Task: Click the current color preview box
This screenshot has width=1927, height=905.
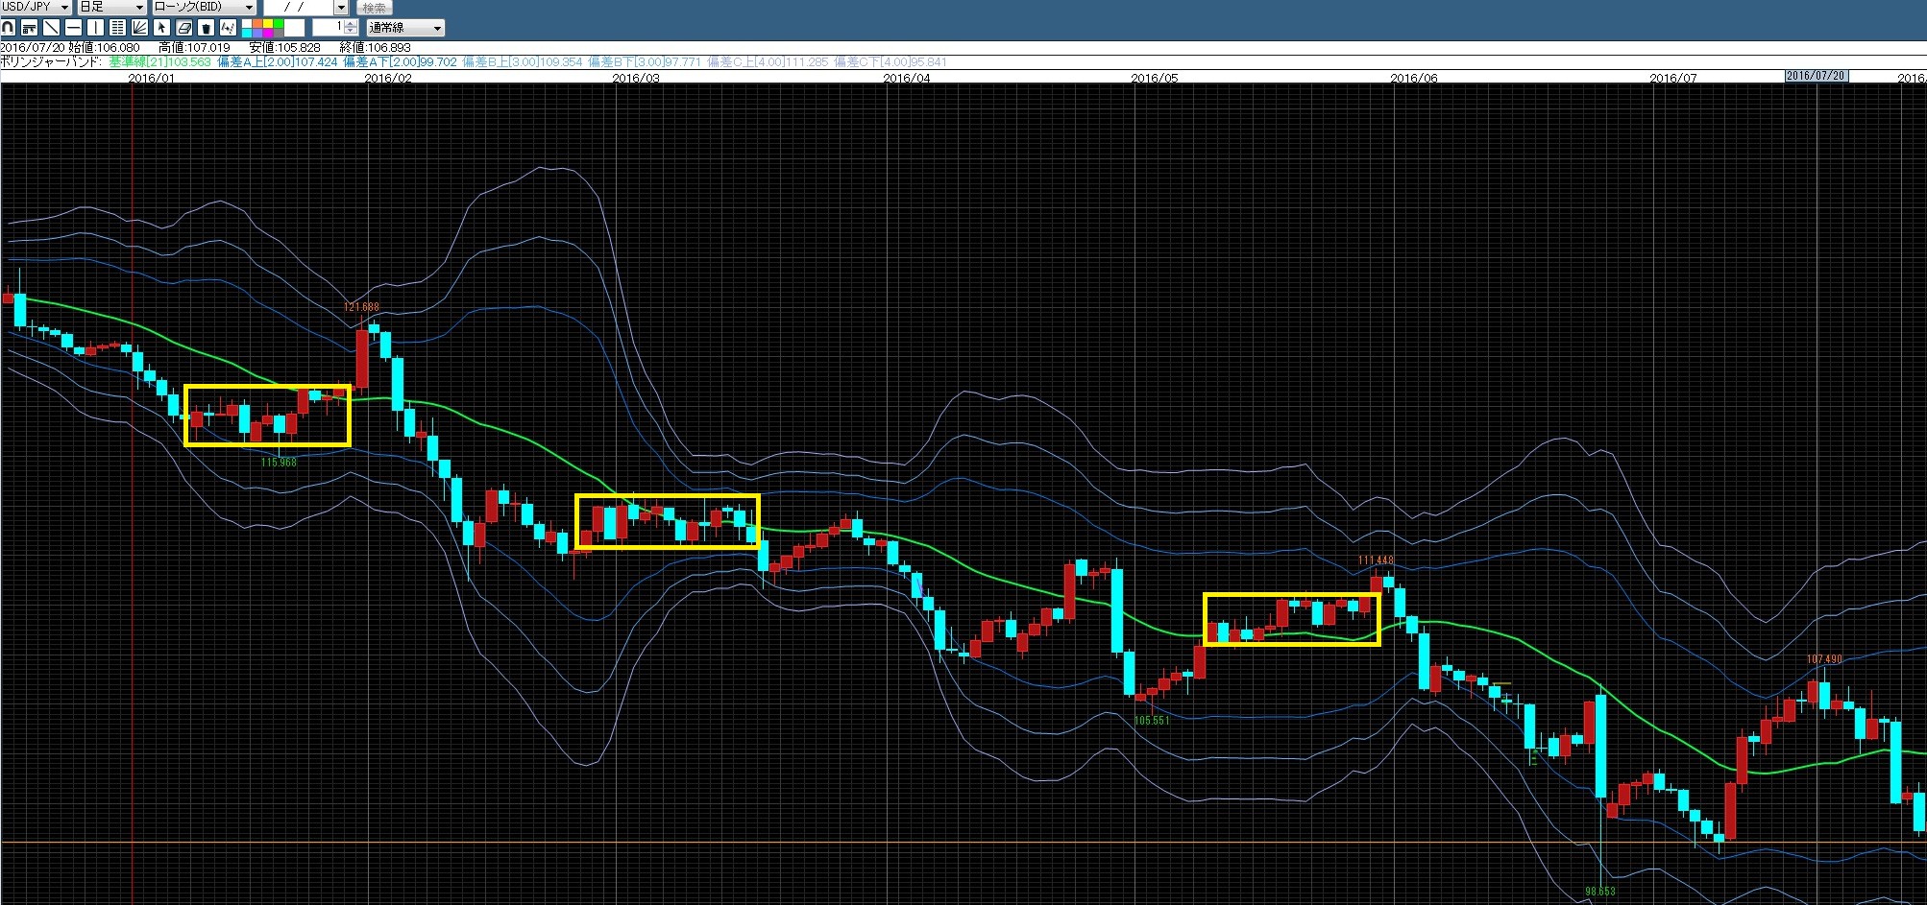Action: (294, 28)
